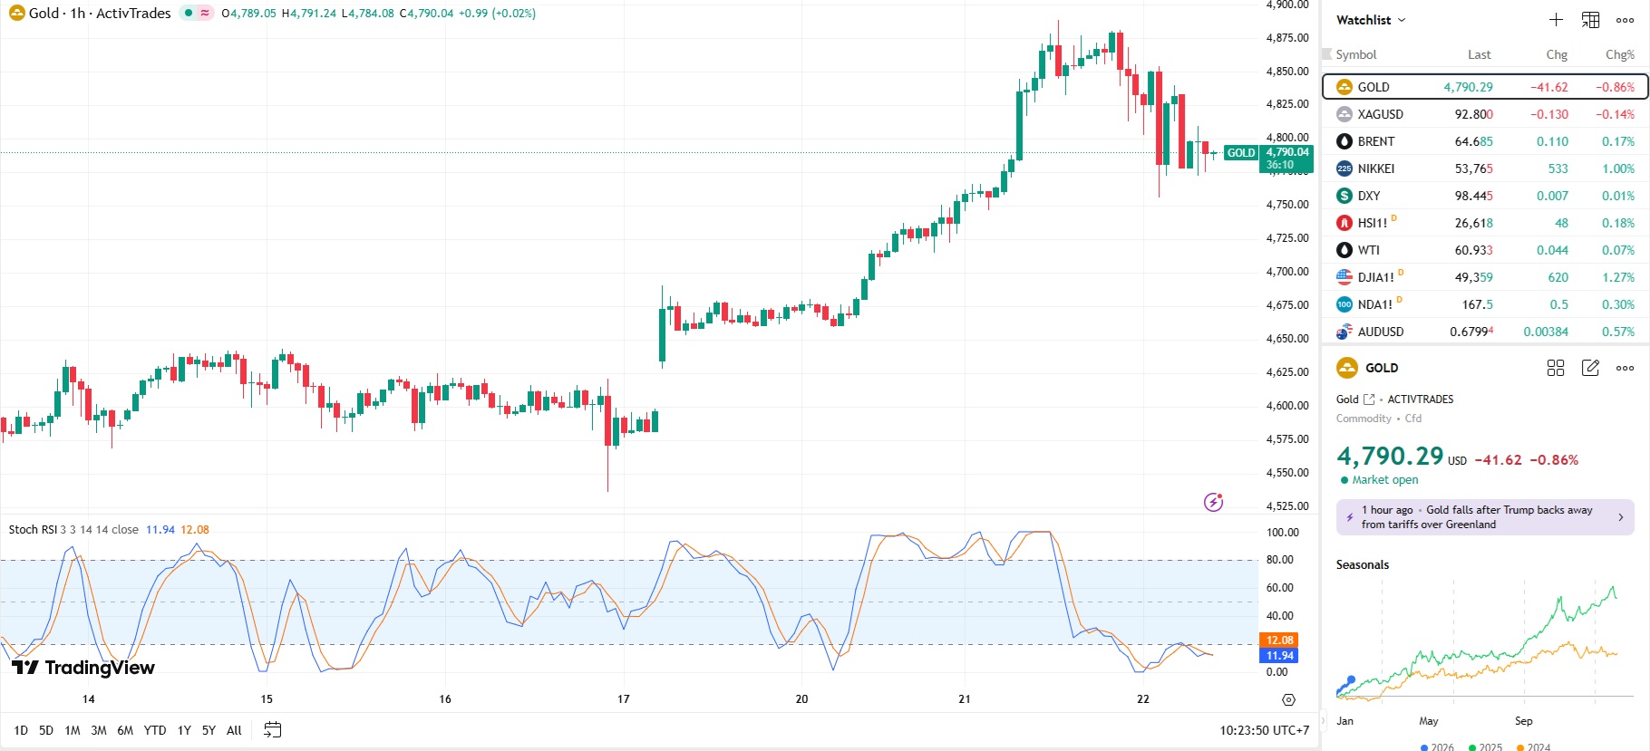The width and height of the screenshot is (1650, 751).
Task: Click the purple lightning news icon on chart
Action: (x=1213, y=502)
